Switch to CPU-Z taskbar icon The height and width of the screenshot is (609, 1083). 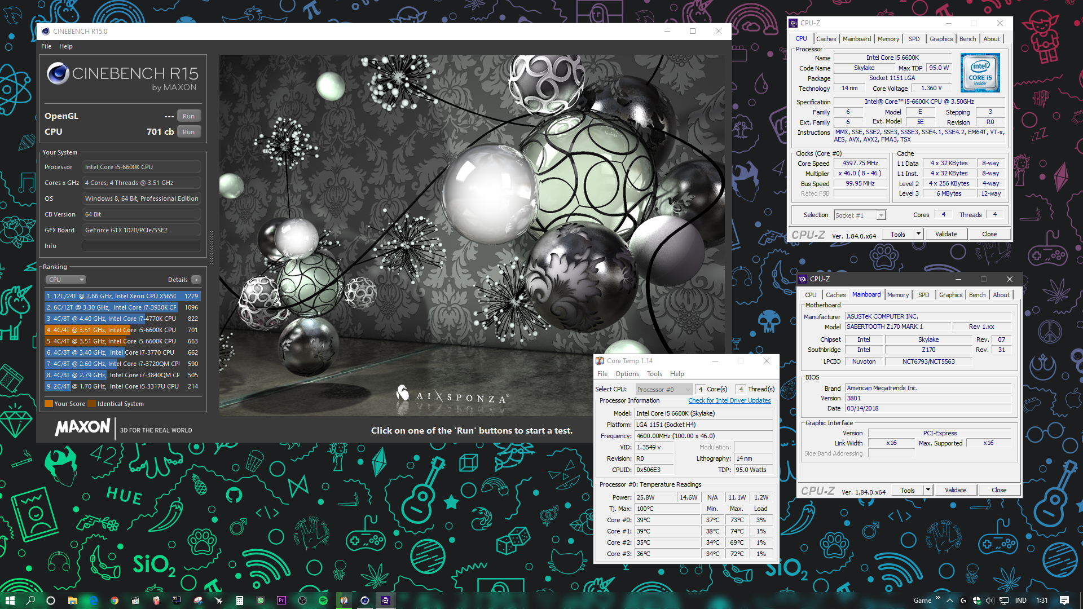pyautogui.click(x=386, y=601)
